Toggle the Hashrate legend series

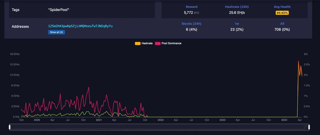click(144, 43)
